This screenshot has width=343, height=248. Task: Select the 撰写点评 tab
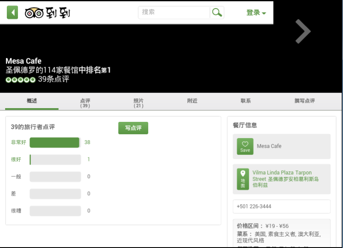click(x=304, y=101)
